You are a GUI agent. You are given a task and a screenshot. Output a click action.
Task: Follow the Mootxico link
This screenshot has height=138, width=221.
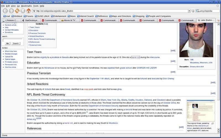click(113, 123)
